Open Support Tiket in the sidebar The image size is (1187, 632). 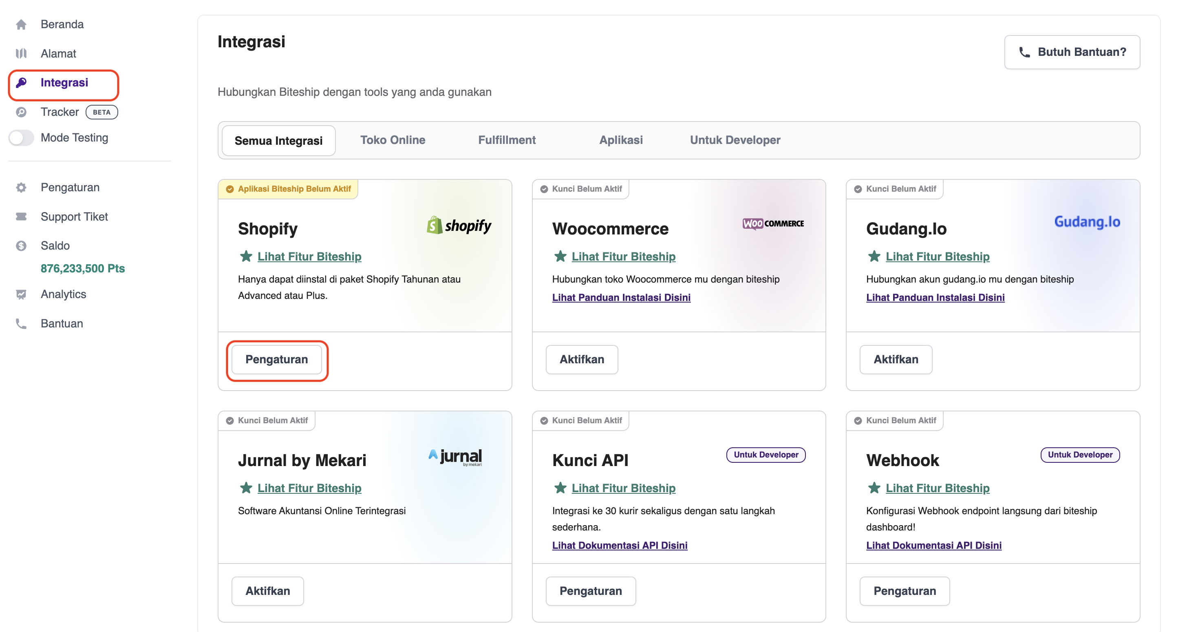pos(74,217)
